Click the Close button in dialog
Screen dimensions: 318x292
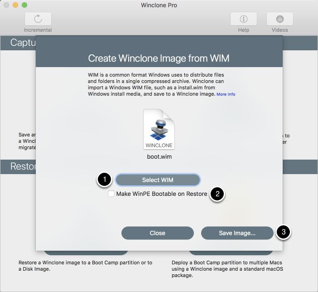[158, 233]
